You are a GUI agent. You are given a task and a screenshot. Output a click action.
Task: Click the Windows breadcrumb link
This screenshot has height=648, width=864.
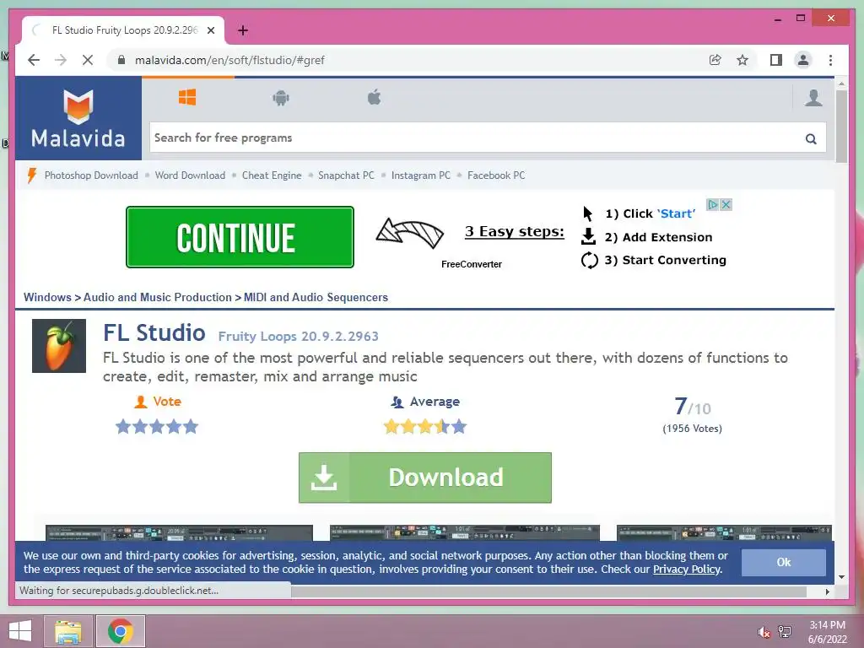[47, 298]
